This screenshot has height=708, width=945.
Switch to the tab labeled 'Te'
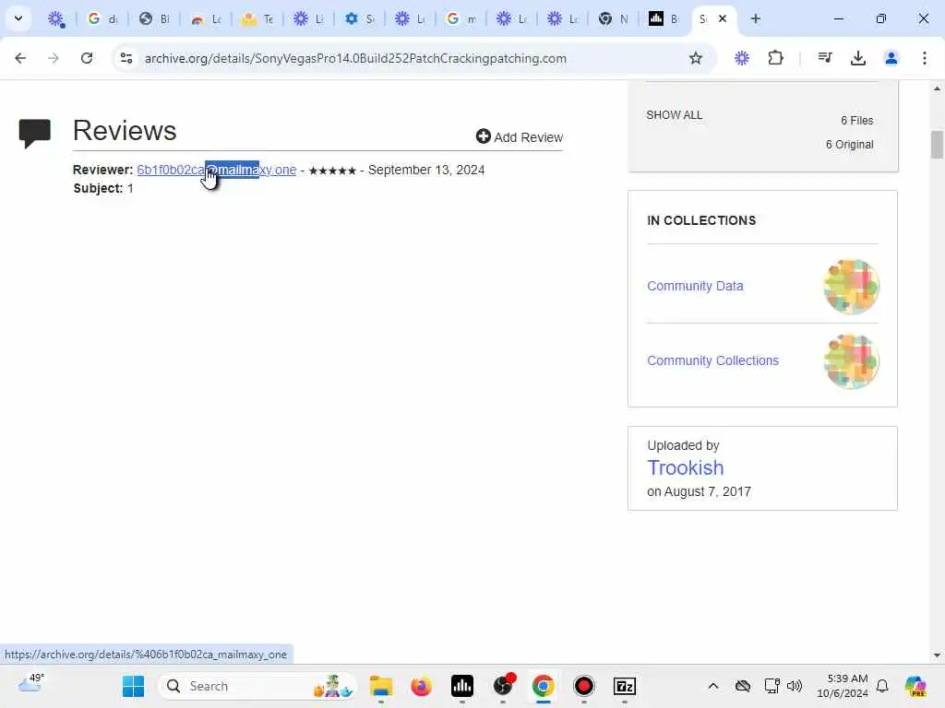pyautogui.click(x=257, y=18)
